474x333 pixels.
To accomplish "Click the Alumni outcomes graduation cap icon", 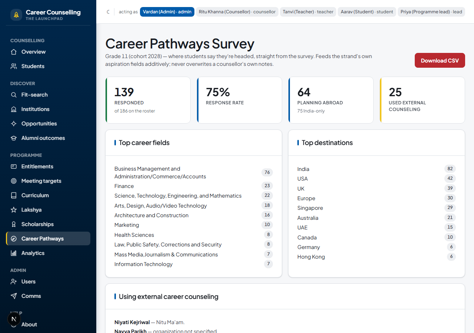I will [14, 138].
